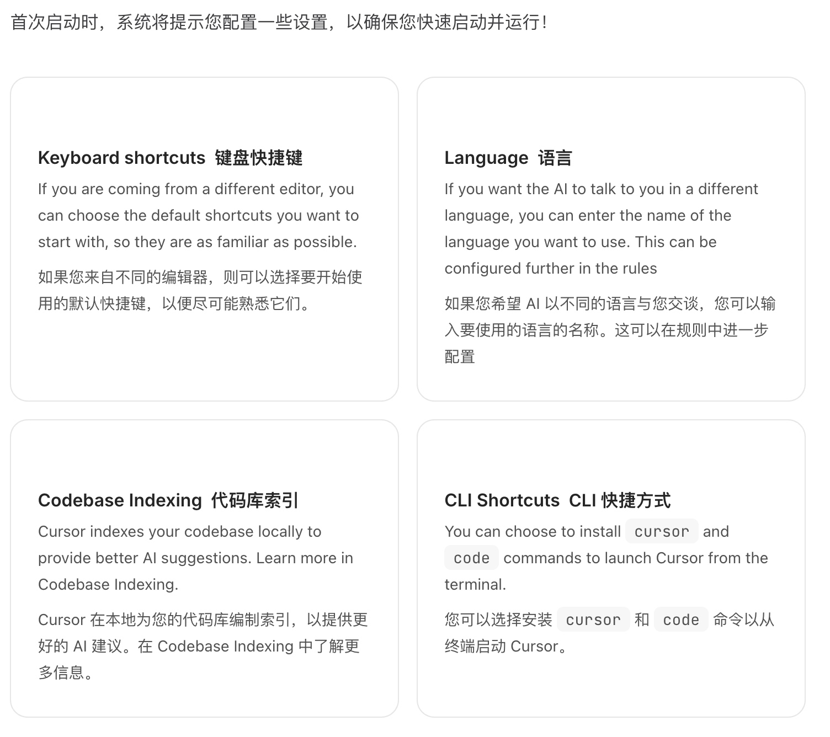This screenshot has height=737, width=830.
Task: Click 'Codebase Indexing.' at end of English paragraph
Action: (108, 584)
